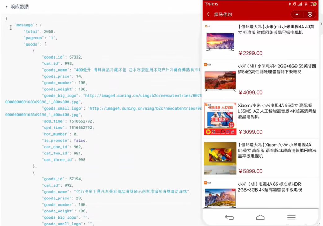Click the "goods_price": 14 line
This screenshot has height=226, width=323.
pos(62,76)
